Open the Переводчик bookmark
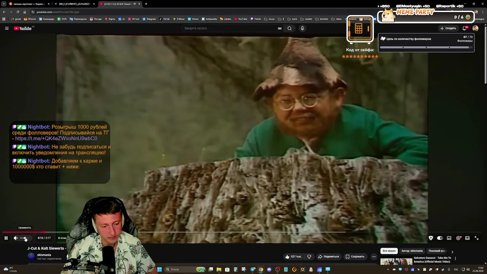Image resolution: width=487 pixels, height=274 pixels. (x=78, y=19)
